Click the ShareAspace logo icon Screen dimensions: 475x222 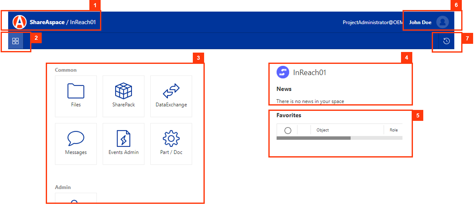[x=19, y=22]
